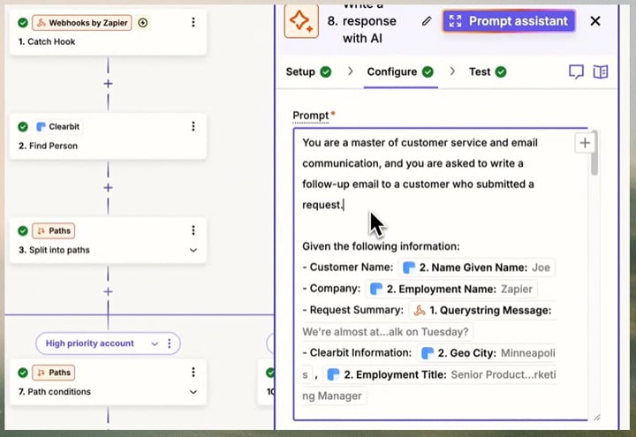Click the Clearbit app badge on step 2
The height and width of the screenshot is (437, 636).
pyautogui.click(x=58, y=126)
